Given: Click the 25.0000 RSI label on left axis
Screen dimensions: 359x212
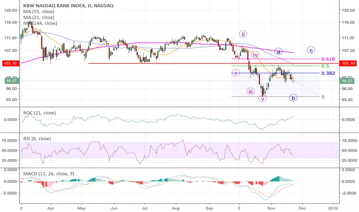Looking at the screenshot, I should tap(9, 160).
